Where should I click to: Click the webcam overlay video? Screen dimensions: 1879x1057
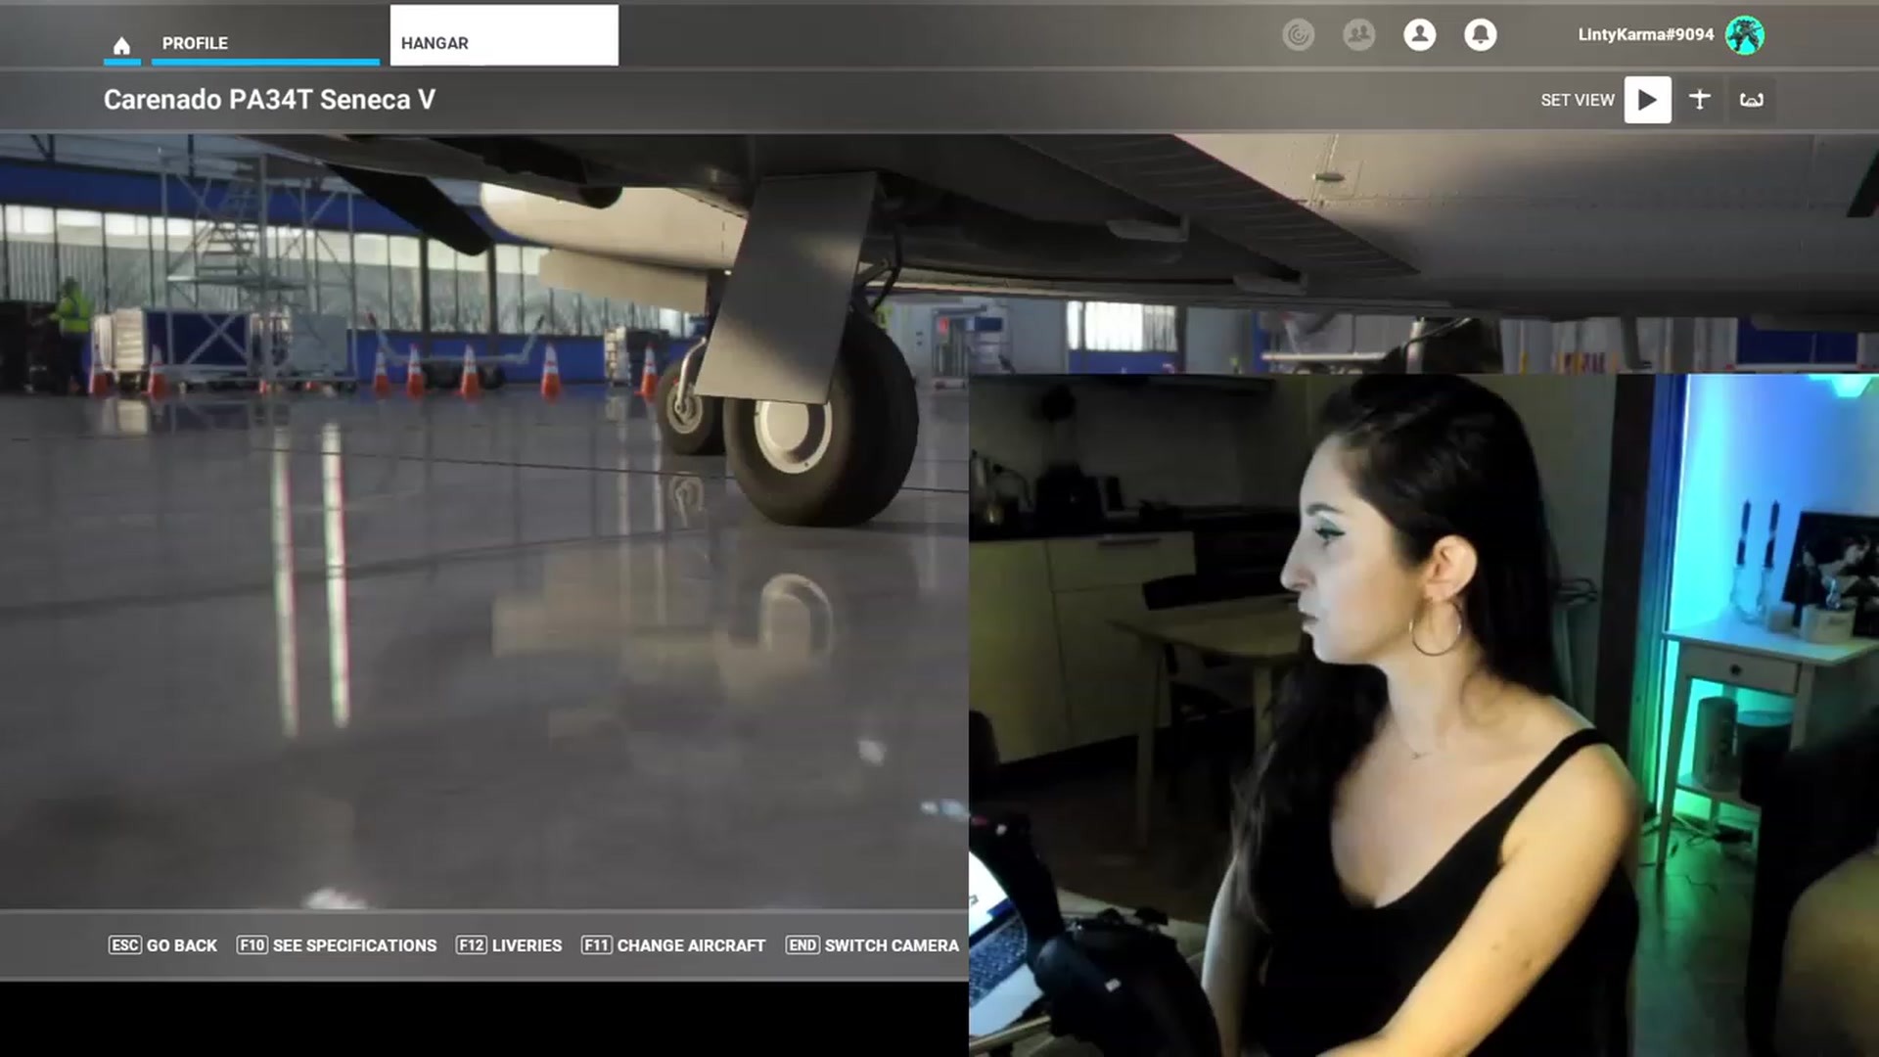tap(1424, 714)
